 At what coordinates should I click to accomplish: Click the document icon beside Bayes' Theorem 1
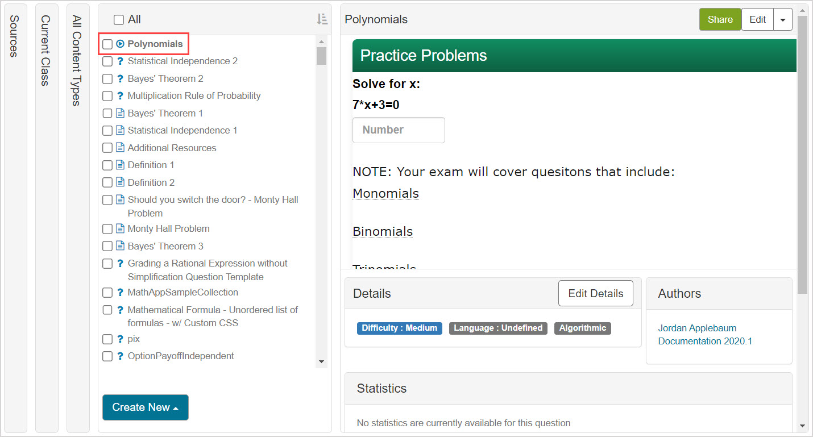tap(120, 113)
